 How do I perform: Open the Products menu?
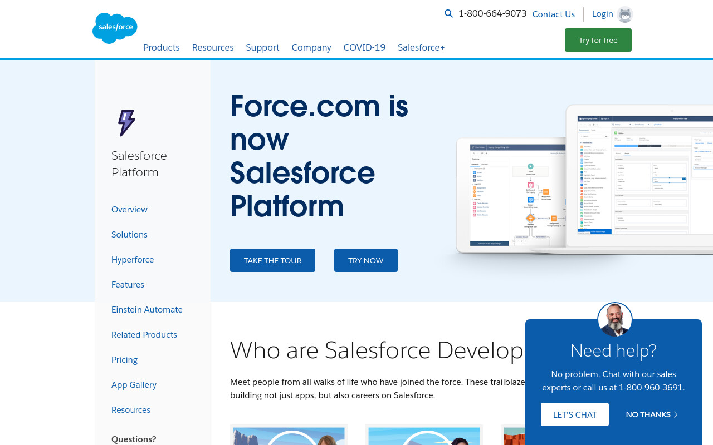click(162, 47)
